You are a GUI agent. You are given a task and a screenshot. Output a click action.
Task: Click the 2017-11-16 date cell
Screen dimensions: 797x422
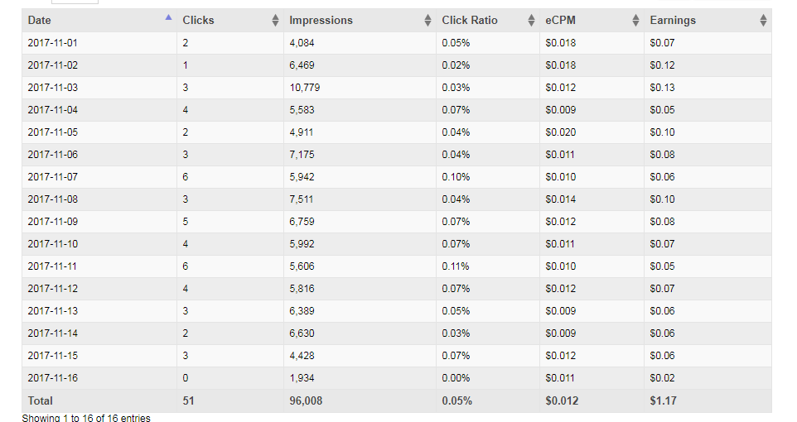point(52,377)
